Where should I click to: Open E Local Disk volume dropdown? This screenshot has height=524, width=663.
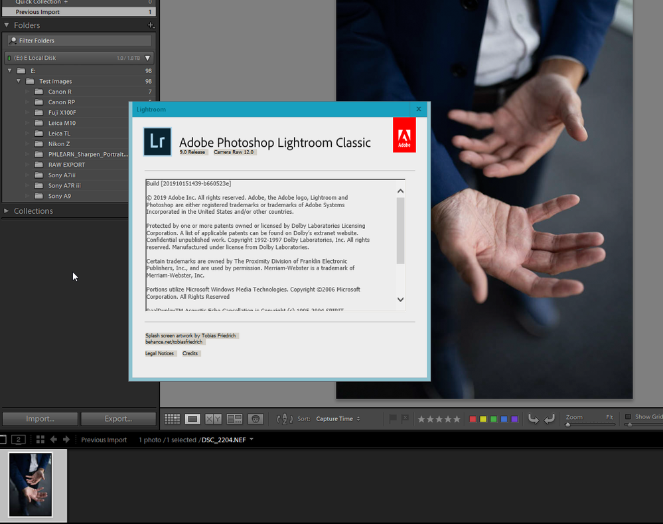[147, 58]
